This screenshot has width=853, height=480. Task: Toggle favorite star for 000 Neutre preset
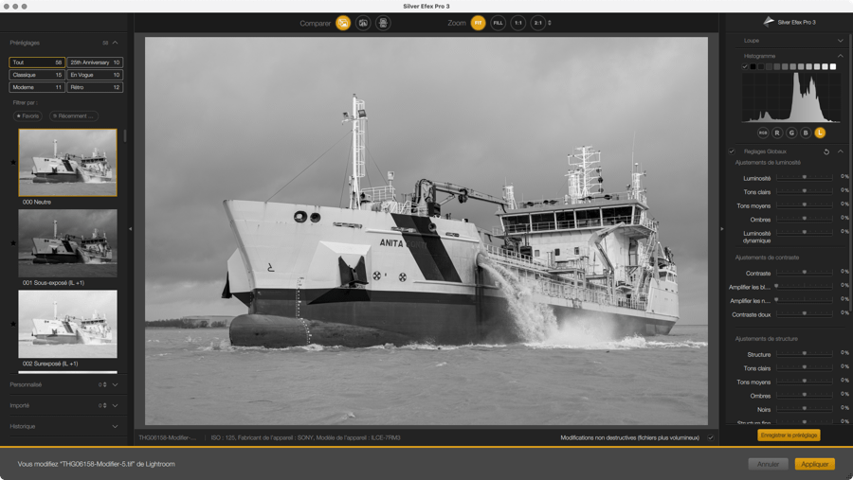[13, 162]
